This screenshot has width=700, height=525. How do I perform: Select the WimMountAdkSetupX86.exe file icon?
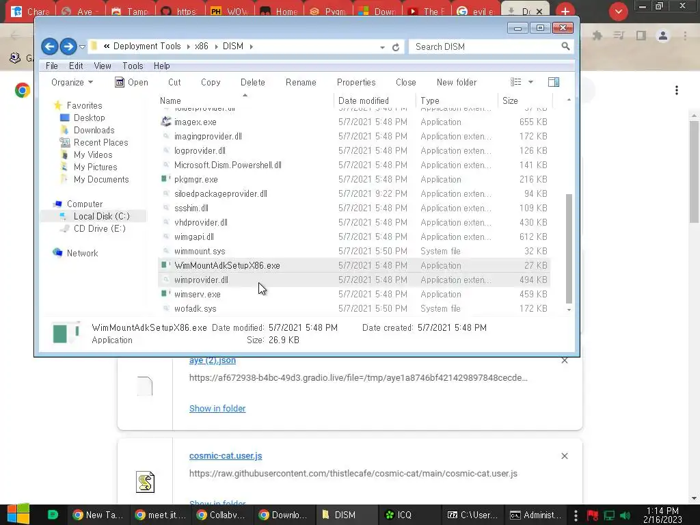[x=166, y=265]
